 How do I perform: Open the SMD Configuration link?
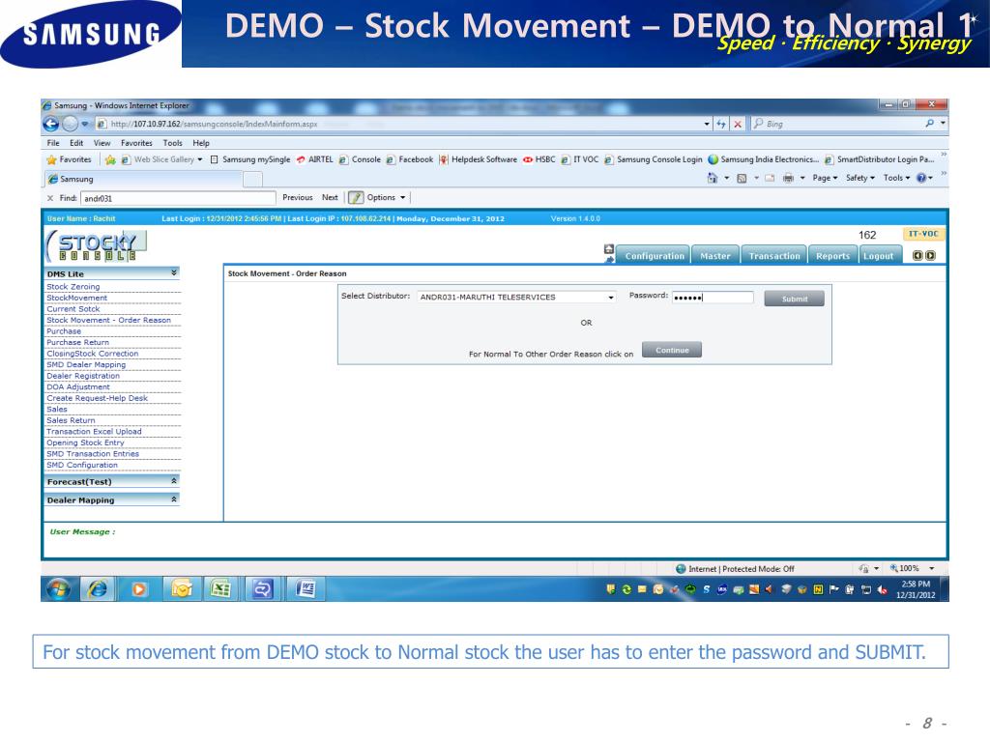tap(81, 465)
